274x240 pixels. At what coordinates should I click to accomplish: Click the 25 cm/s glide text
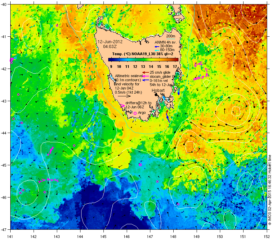pyautogui.click(x=160, y=72)
